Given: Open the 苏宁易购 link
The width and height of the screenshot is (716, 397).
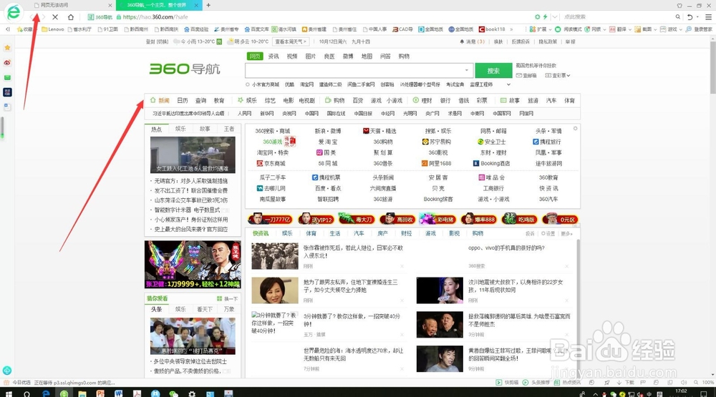Looking at the screenshot, I should pos(437,142).
